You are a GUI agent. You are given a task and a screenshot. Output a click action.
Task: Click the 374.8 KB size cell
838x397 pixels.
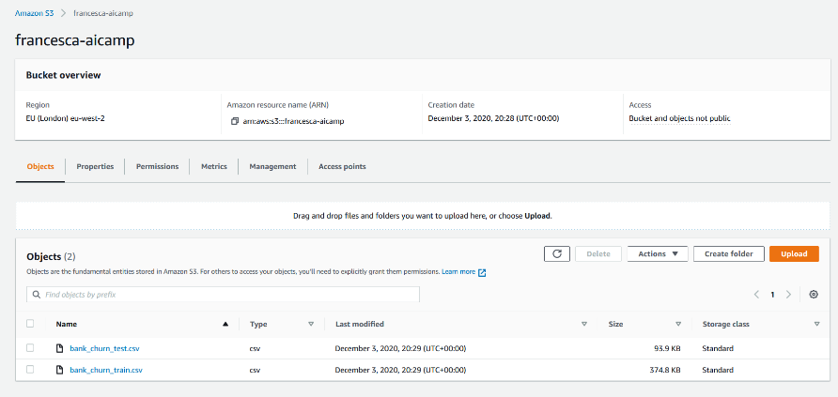click(x=663, y=370)
